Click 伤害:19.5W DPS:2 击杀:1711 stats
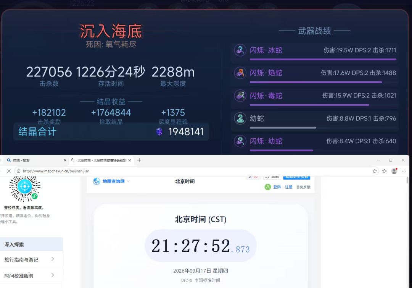 (x=360, y=50)
